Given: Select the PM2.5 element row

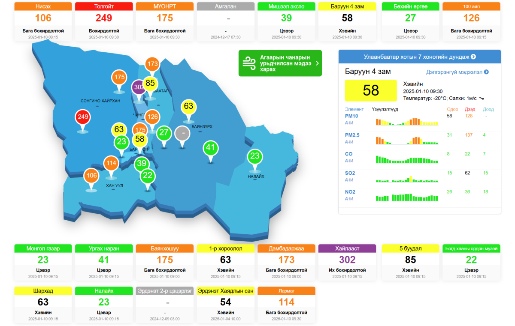Looking at the screenshot, I should [x=419, y=138].
